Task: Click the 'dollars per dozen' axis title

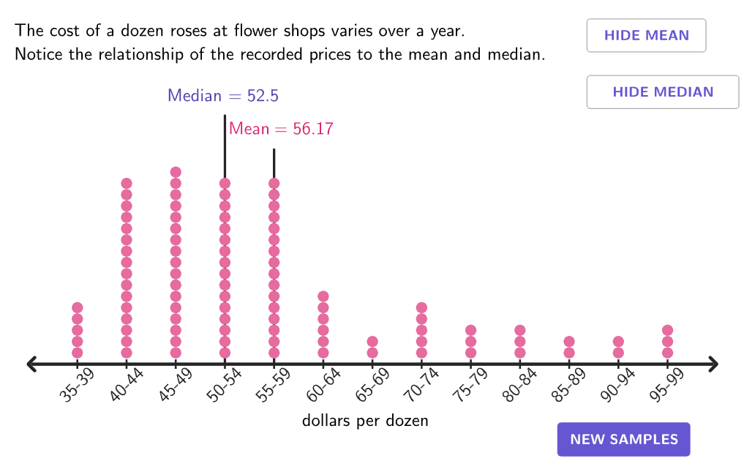Action: (x=365, y=421)
